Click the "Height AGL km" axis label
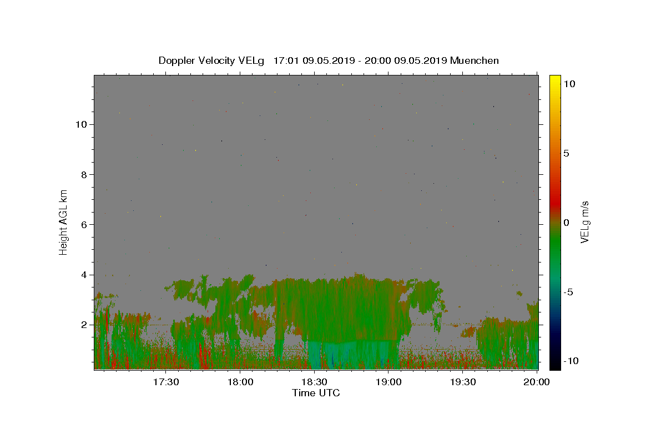Screen dimensions: 666x444 pyautogui.click(x=63, y=221)
